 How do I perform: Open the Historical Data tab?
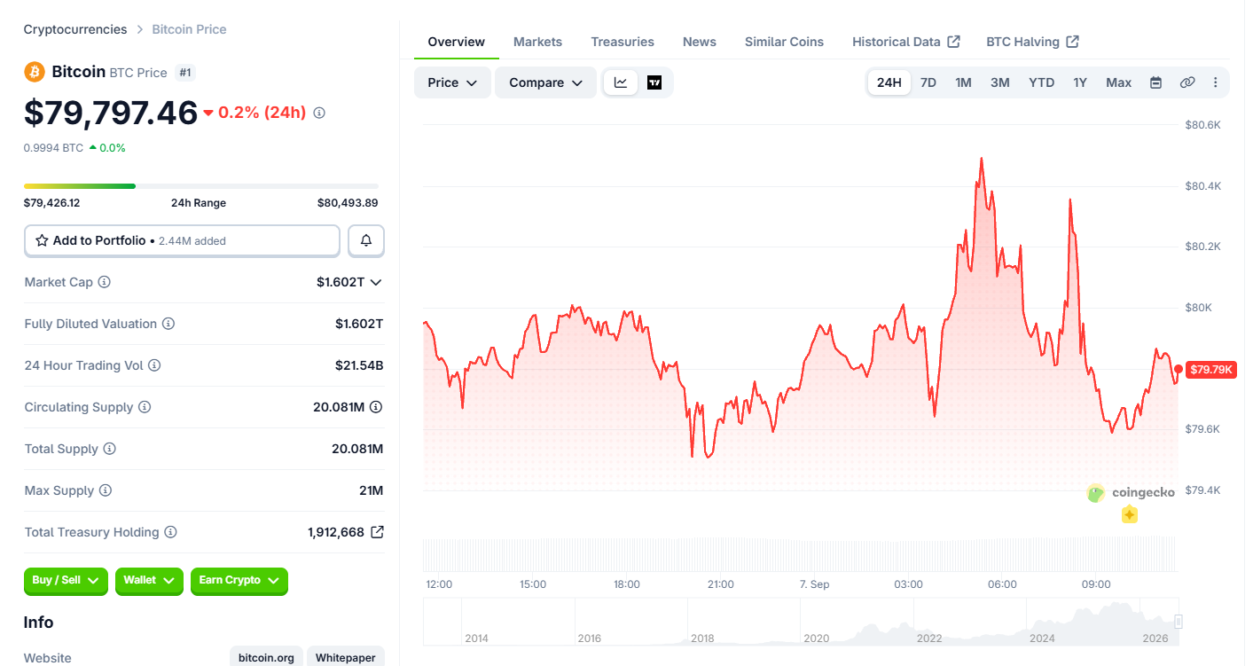click(905, 42)
